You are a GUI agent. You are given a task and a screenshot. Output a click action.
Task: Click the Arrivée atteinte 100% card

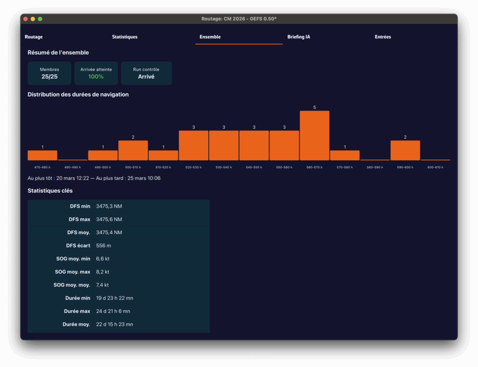pyautogui.click(x=96, y=73)
